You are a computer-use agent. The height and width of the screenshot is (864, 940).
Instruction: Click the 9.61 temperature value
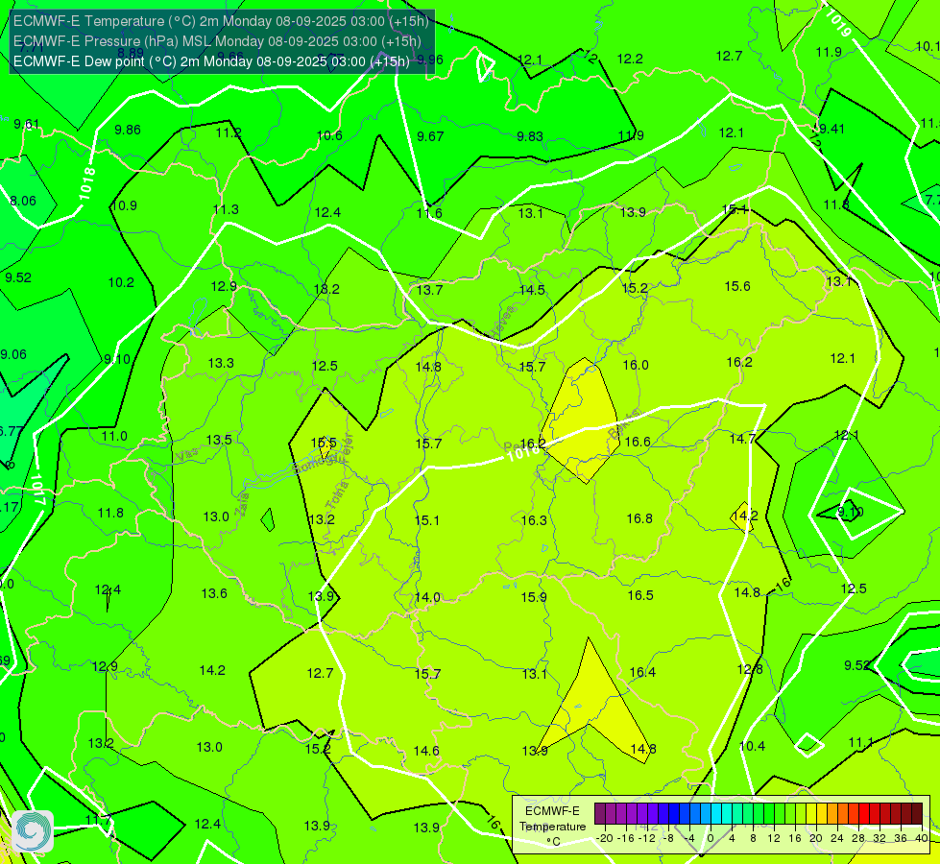point(26,124)
